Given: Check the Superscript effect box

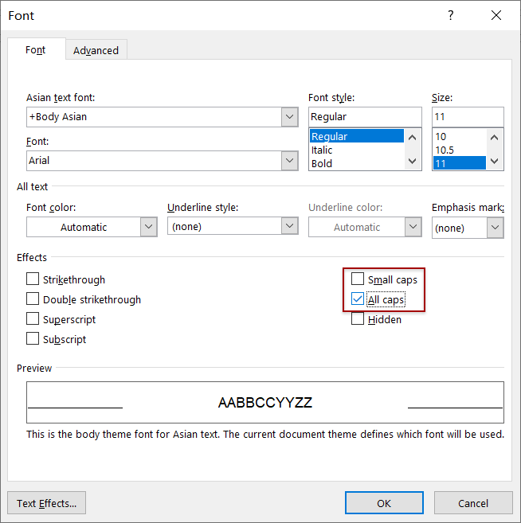Looking at the screenshot, I should click(33, 319).
